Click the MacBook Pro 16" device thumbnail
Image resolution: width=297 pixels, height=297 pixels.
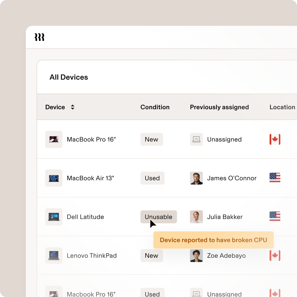pos(54,139)
